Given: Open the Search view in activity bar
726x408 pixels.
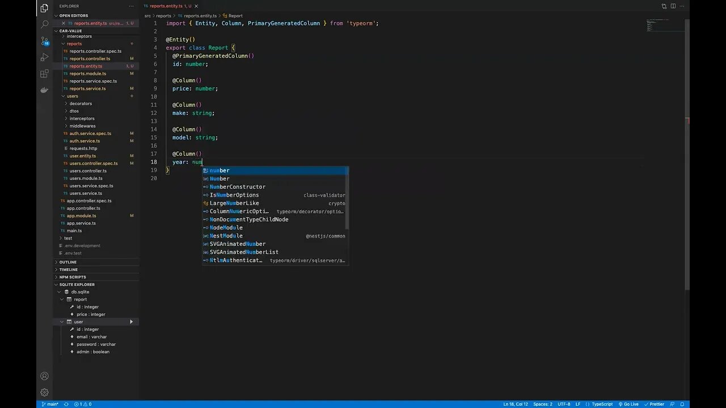Looking at the screenshot, I should [x=44, y=24].
